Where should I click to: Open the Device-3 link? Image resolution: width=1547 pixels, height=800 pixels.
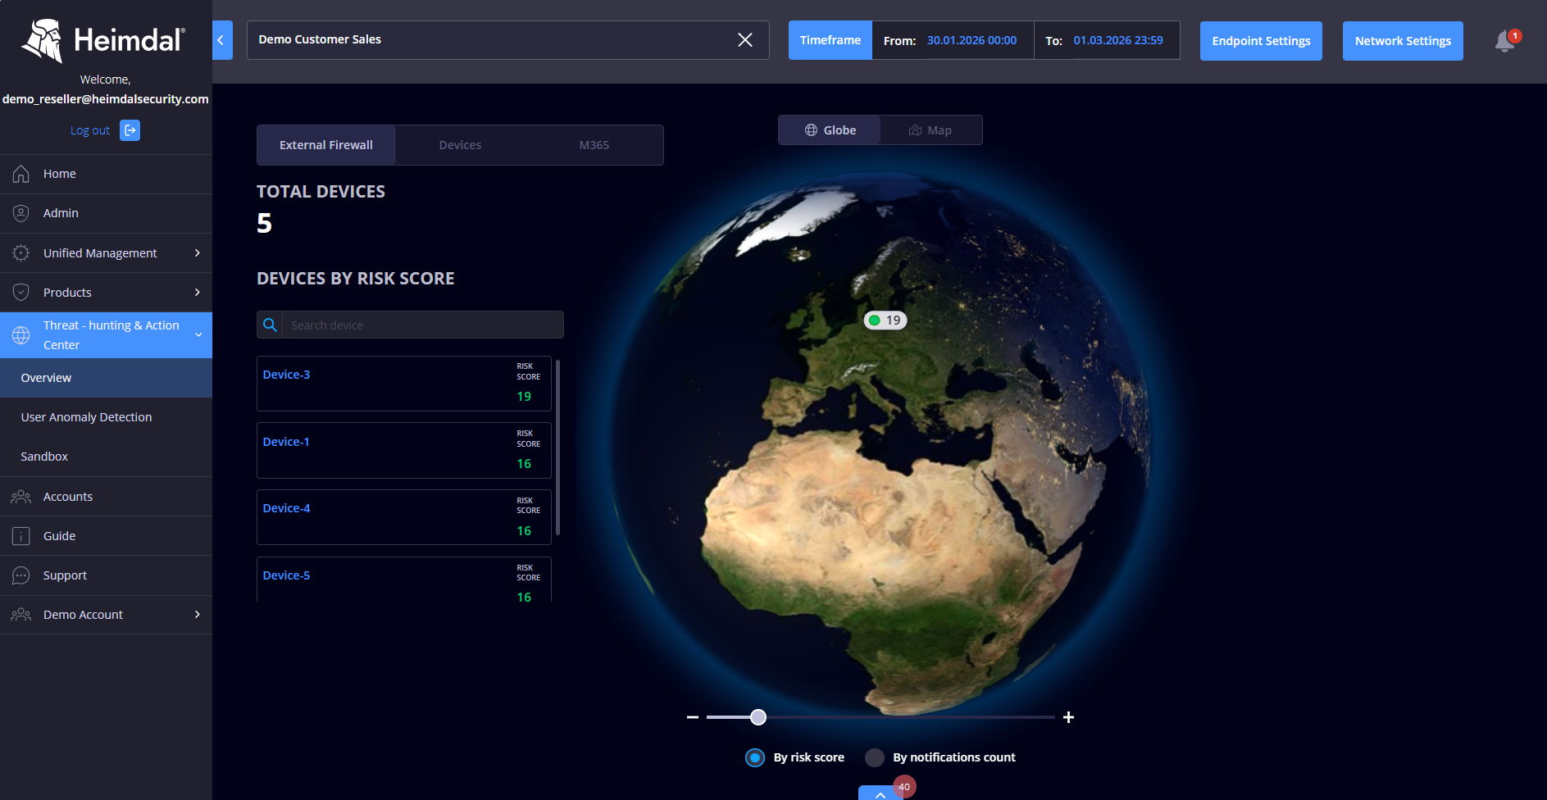pyautogui.click(x=286, y=375)
